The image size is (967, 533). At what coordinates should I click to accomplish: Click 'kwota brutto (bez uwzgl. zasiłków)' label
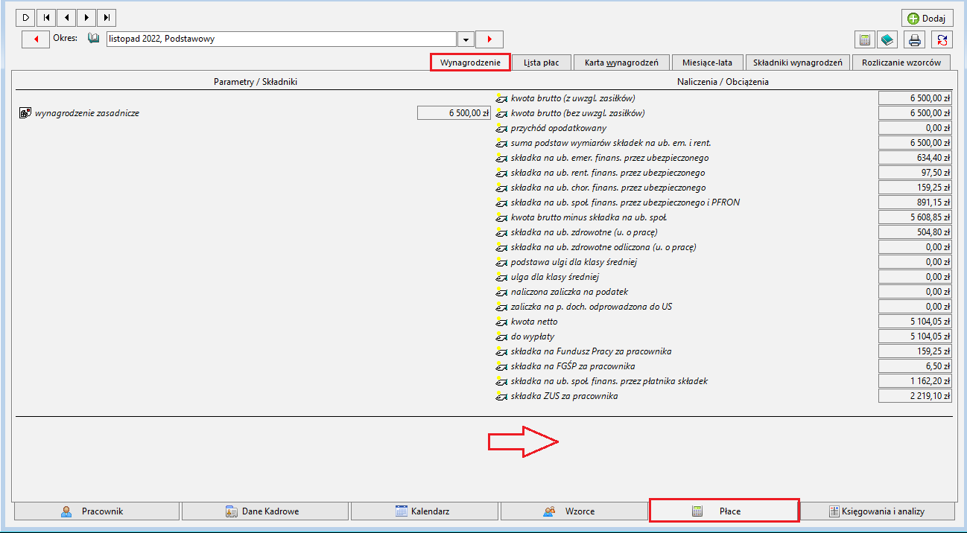[577, 113]
